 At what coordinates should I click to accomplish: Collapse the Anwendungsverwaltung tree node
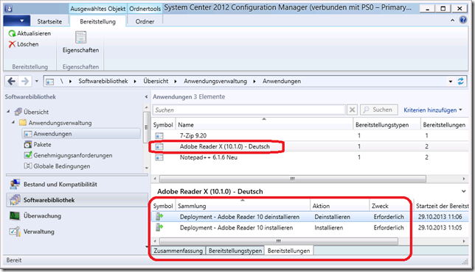[13, 122]
